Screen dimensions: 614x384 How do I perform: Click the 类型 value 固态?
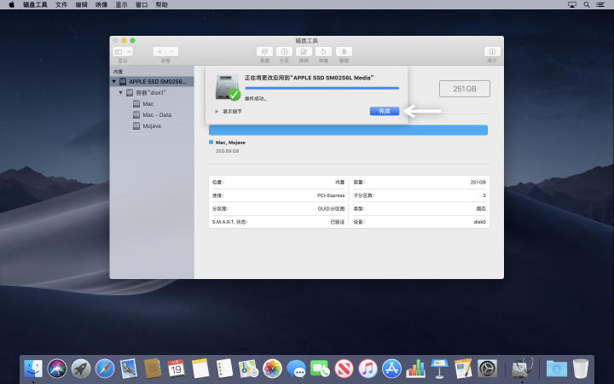481,209
